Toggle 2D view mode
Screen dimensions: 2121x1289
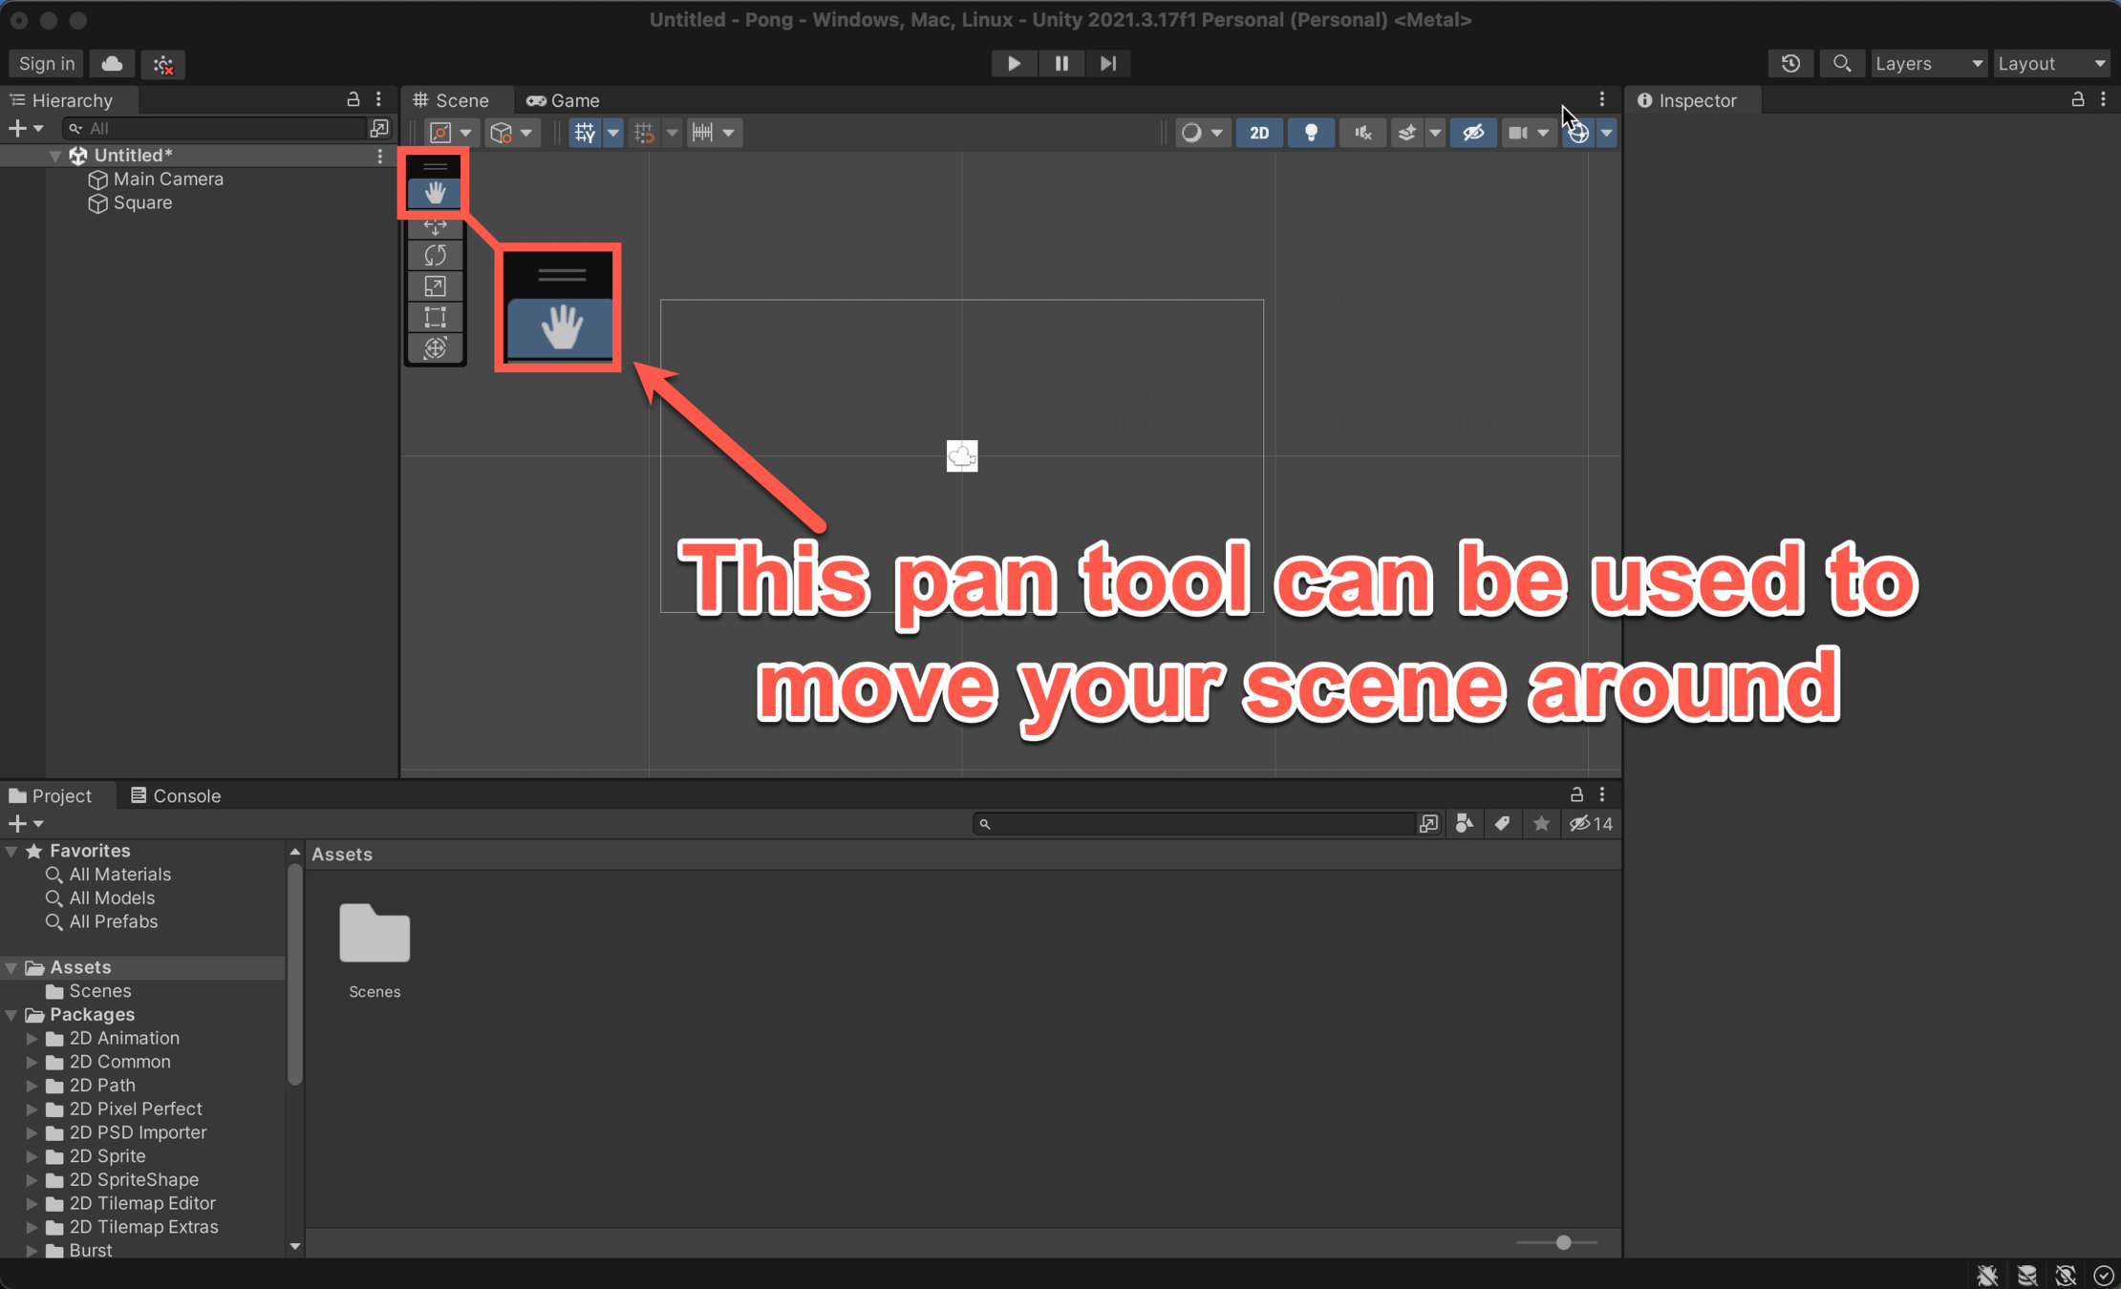coord(1258,133)
